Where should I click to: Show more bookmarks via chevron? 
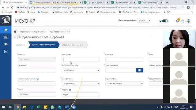coord(193,12)
